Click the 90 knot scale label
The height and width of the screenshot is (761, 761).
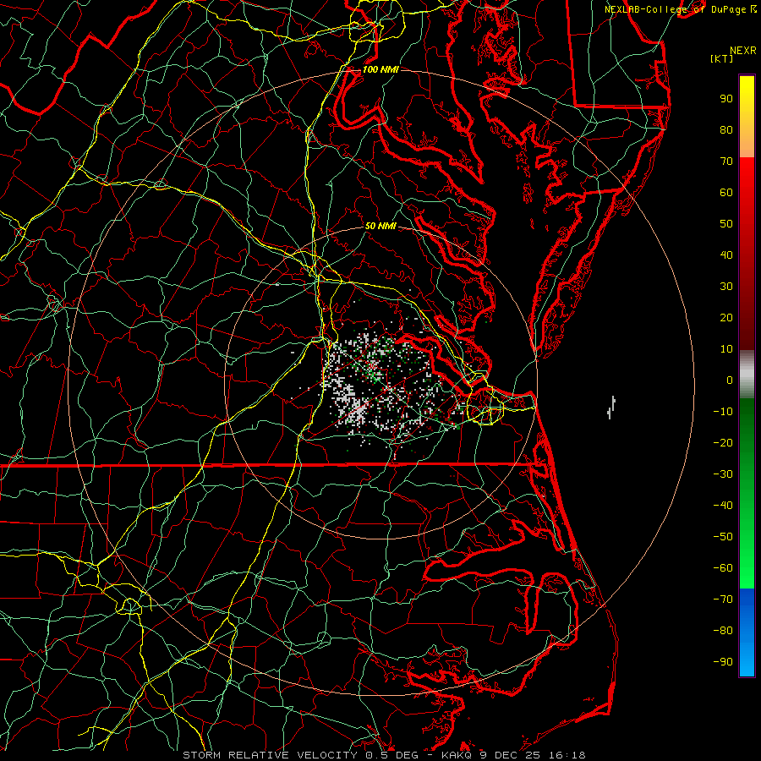(x=725, y=99)
